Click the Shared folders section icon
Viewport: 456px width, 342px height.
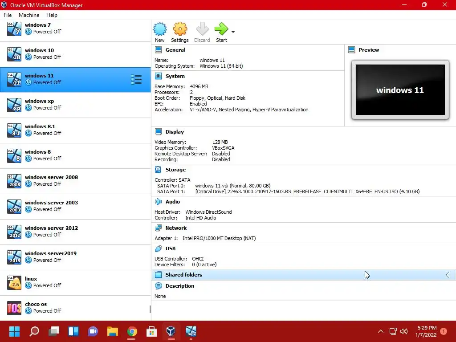158,275
